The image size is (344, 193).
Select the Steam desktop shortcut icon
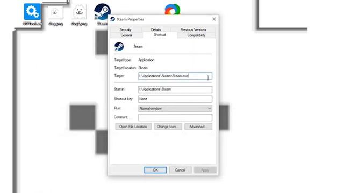tap(102, 12)
